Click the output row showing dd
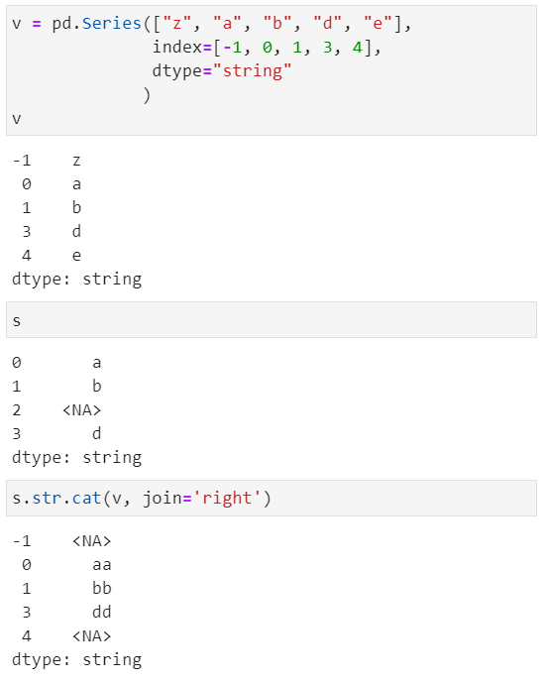The width and height of the screenshot is (544, 682). (x=62, y=613)
